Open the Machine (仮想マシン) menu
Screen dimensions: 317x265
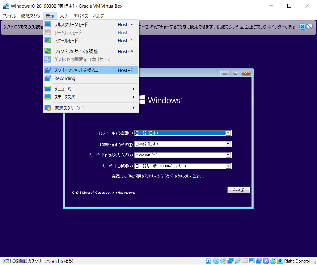(x=31, y=16)
